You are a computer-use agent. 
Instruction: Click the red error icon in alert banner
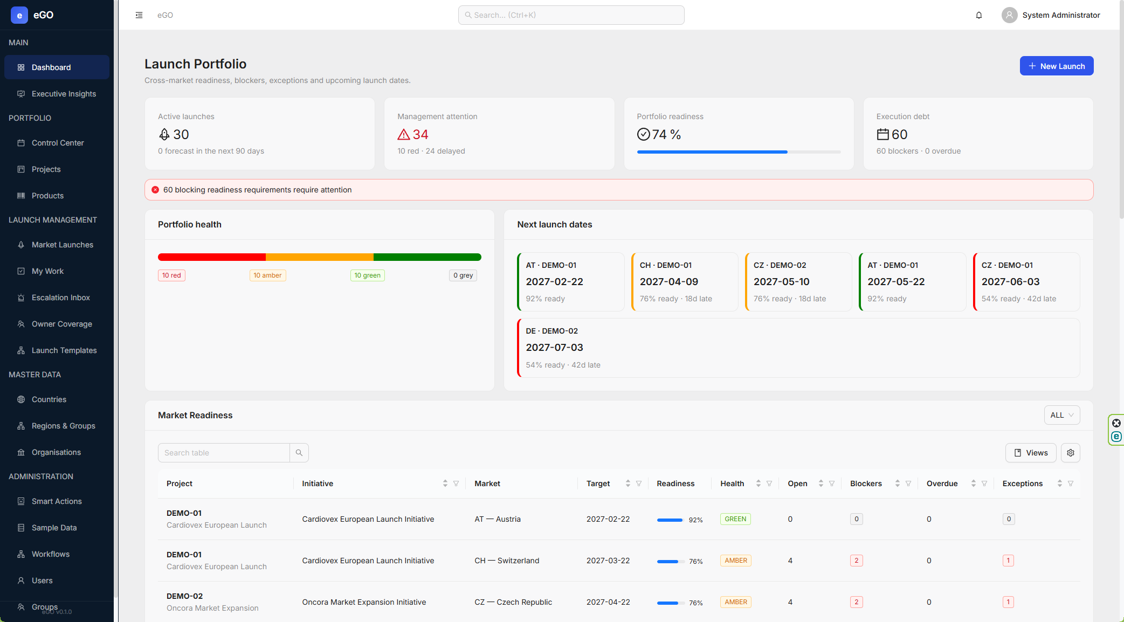click(155, 190)
